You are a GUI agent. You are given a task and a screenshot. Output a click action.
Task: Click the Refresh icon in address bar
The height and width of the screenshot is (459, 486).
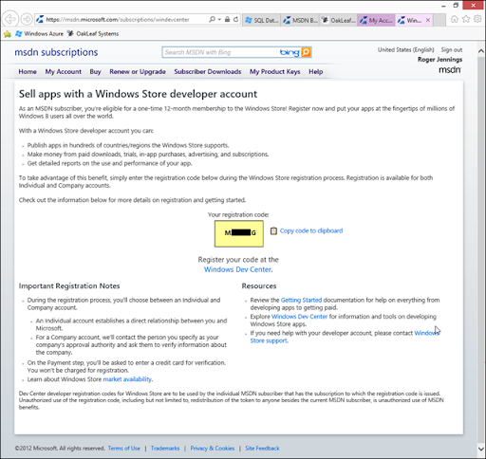[x=235, y=19]
